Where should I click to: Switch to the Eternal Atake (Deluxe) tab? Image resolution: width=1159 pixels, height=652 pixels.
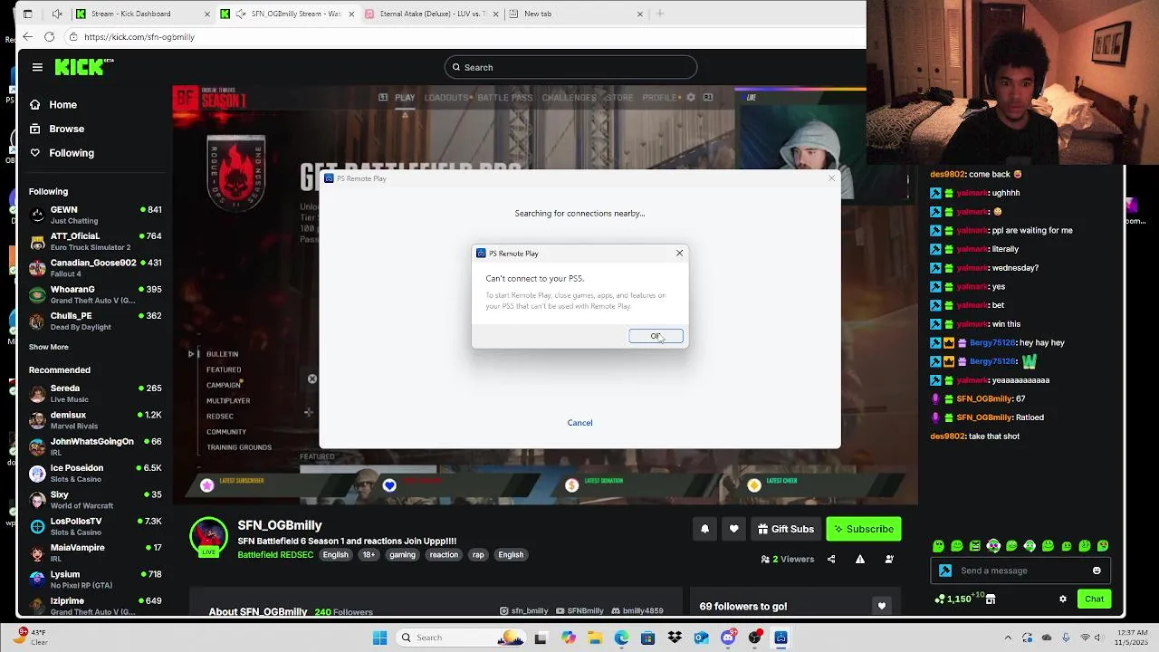pos(431,14)
